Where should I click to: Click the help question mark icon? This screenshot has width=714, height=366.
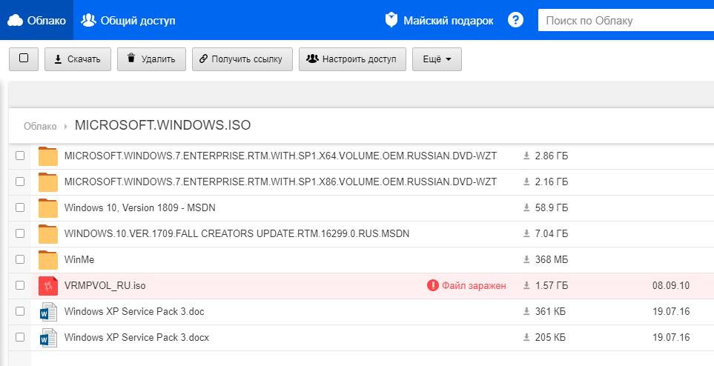[x=515, y=20]
